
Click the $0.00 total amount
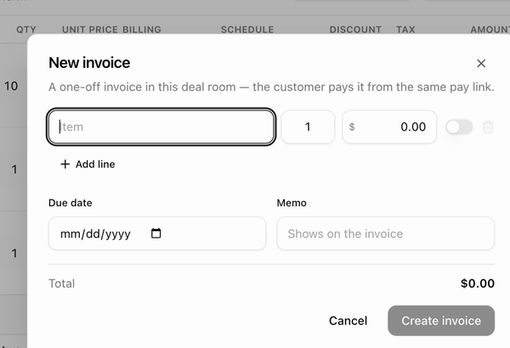[x=478, y=283]
